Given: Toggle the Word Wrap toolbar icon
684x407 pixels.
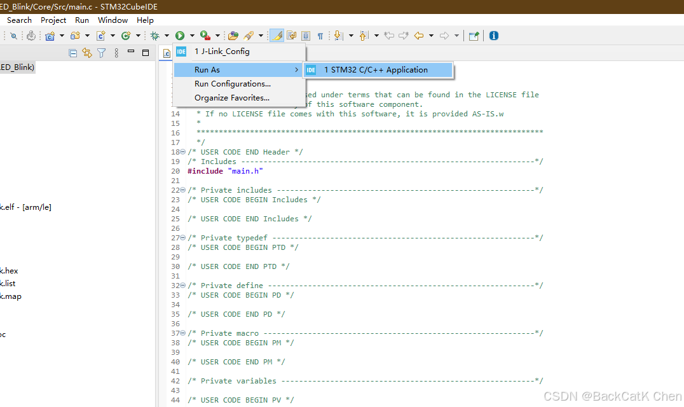Looking at the screenshot, I should pos(291,36).
